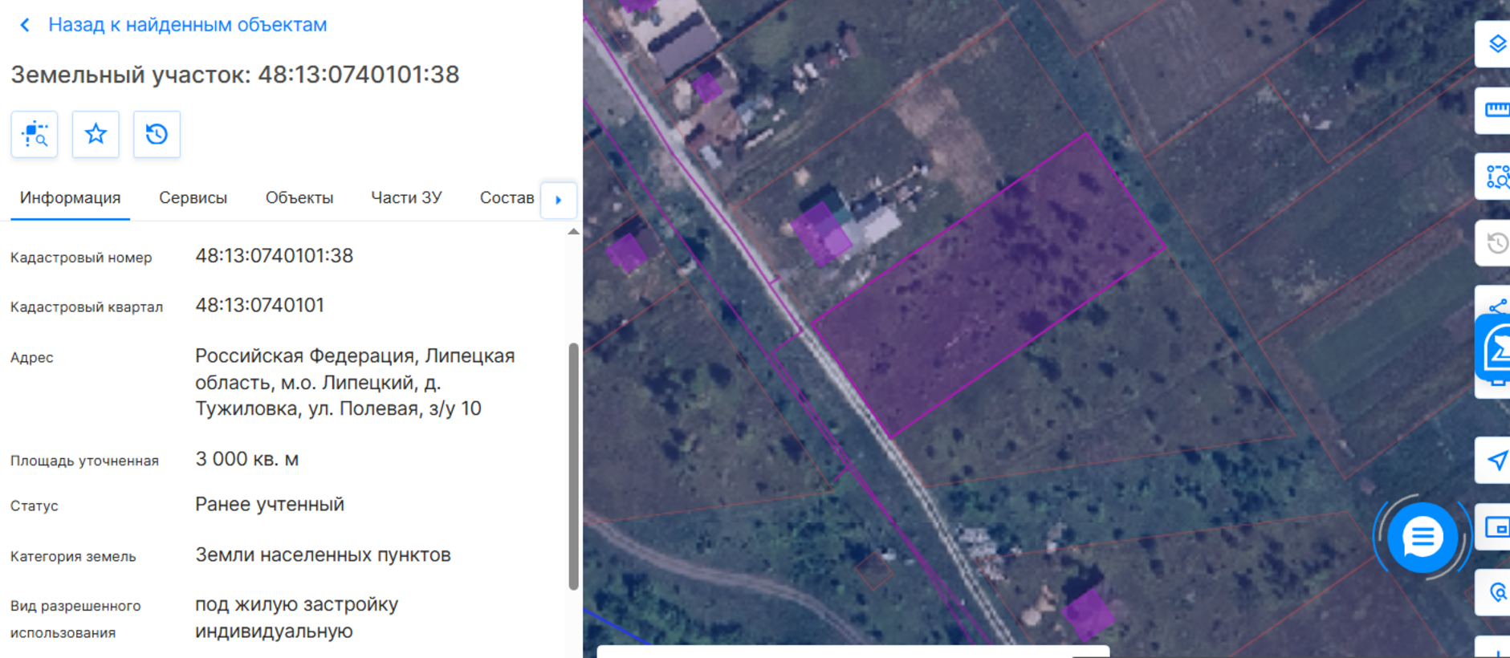This screenshot has height=658, width=1510.
Task: Open the overview mini-map button
Action: tap(1496, 527)
